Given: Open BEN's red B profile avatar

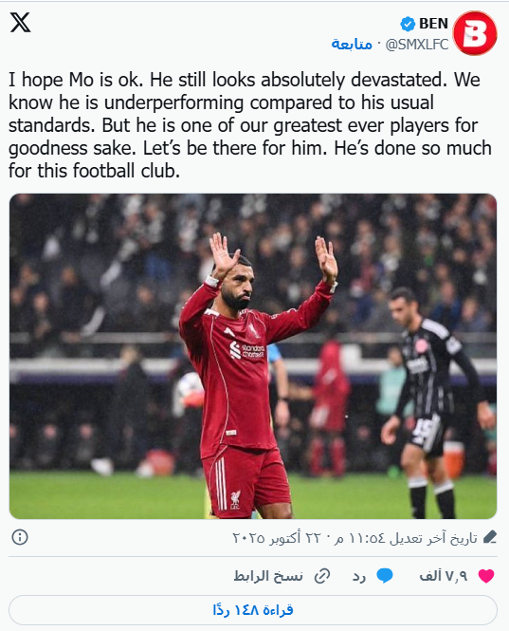Looking at the screenshot, I should [475, 33].
